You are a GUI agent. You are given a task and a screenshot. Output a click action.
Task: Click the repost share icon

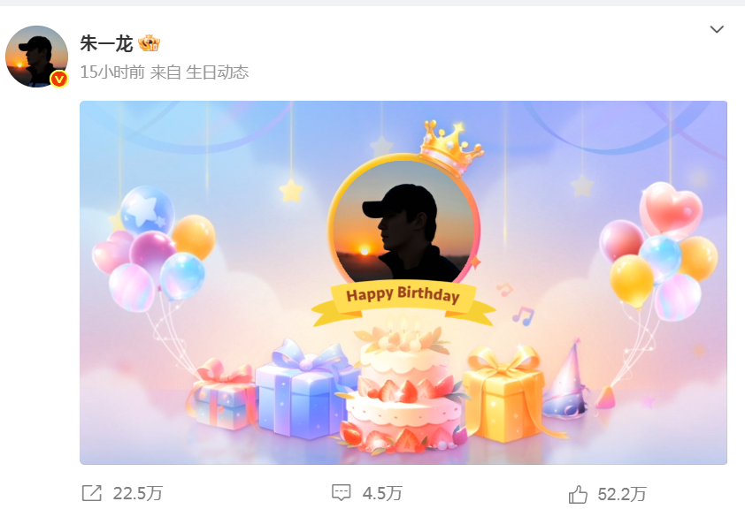(92, 493)
